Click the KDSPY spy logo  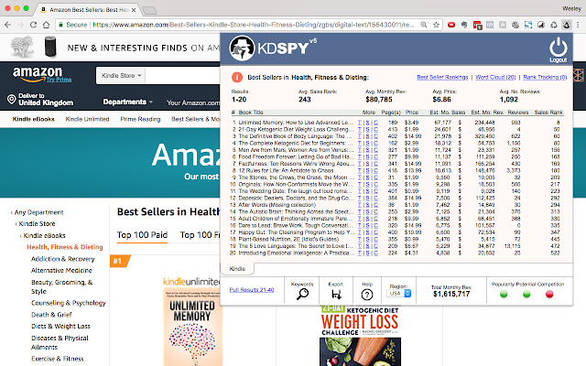(x=242, y=48)
